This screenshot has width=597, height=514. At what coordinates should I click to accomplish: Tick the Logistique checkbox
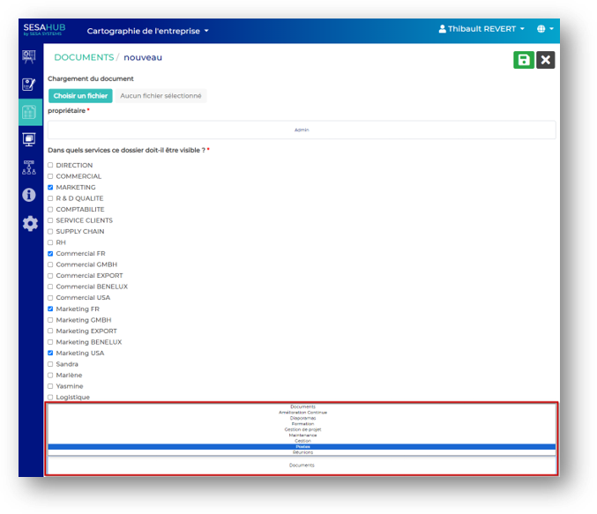(x=50, y=398)
